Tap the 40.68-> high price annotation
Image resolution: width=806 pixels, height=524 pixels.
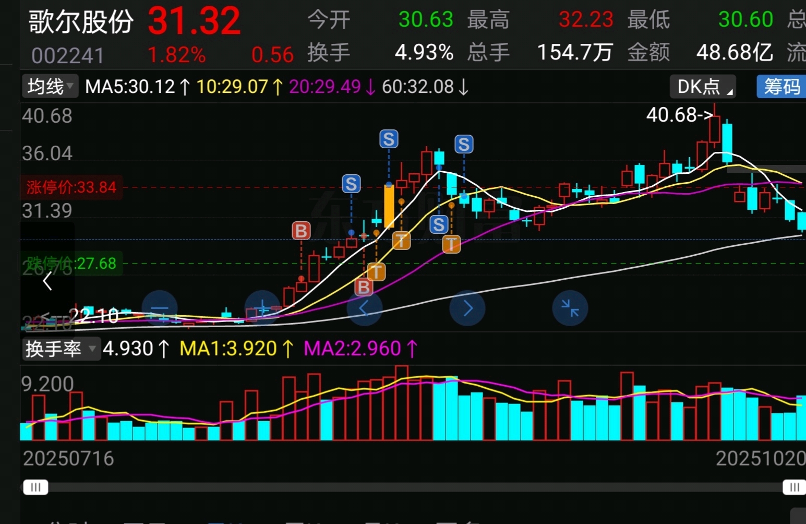pos(680,115)
